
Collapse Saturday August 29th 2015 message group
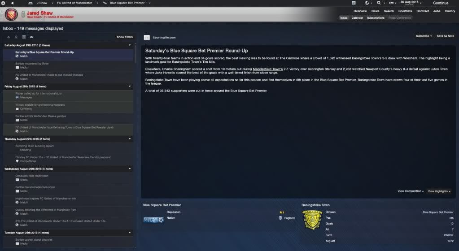point(130,45)
